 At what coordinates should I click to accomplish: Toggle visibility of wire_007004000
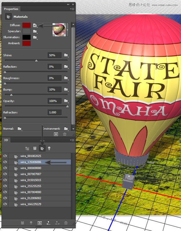click(5, 192)
